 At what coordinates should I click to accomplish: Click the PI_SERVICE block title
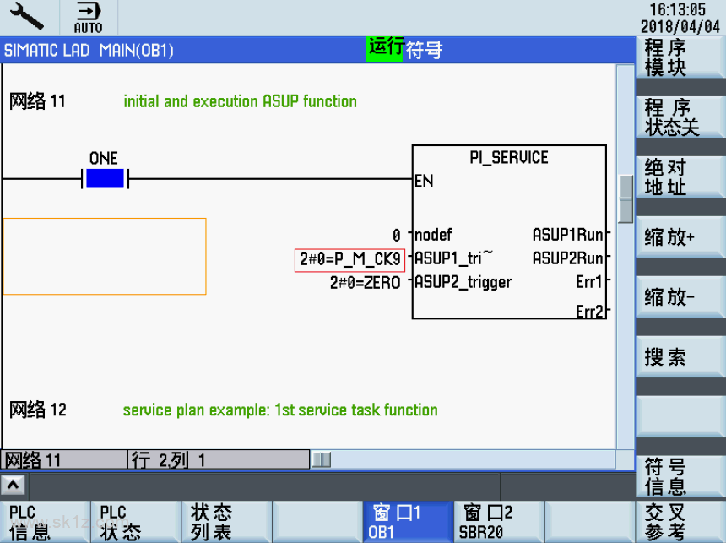(509, 158)
